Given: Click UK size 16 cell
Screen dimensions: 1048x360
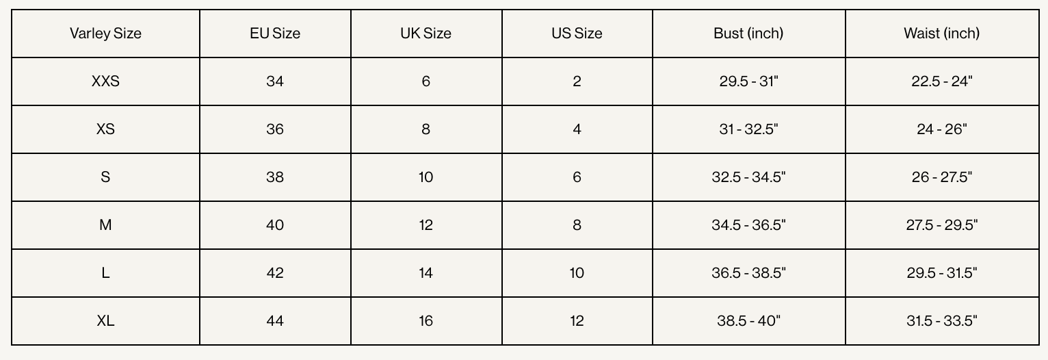Looking at the screenshot, I should (x=425, y=321).
